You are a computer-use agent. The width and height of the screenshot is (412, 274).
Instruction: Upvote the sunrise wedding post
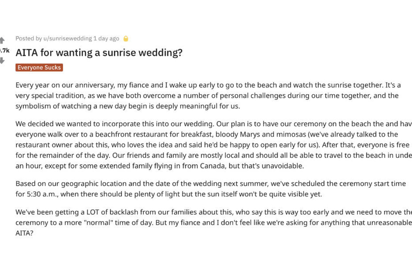(2, 40)
